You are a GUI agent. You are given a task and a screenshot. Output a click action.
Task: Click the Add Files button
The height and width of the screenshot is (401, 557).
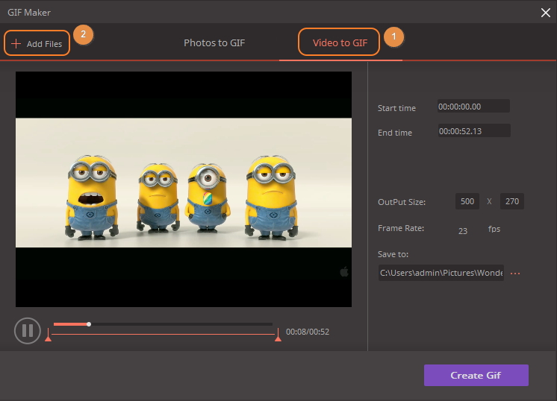point(37,43)
